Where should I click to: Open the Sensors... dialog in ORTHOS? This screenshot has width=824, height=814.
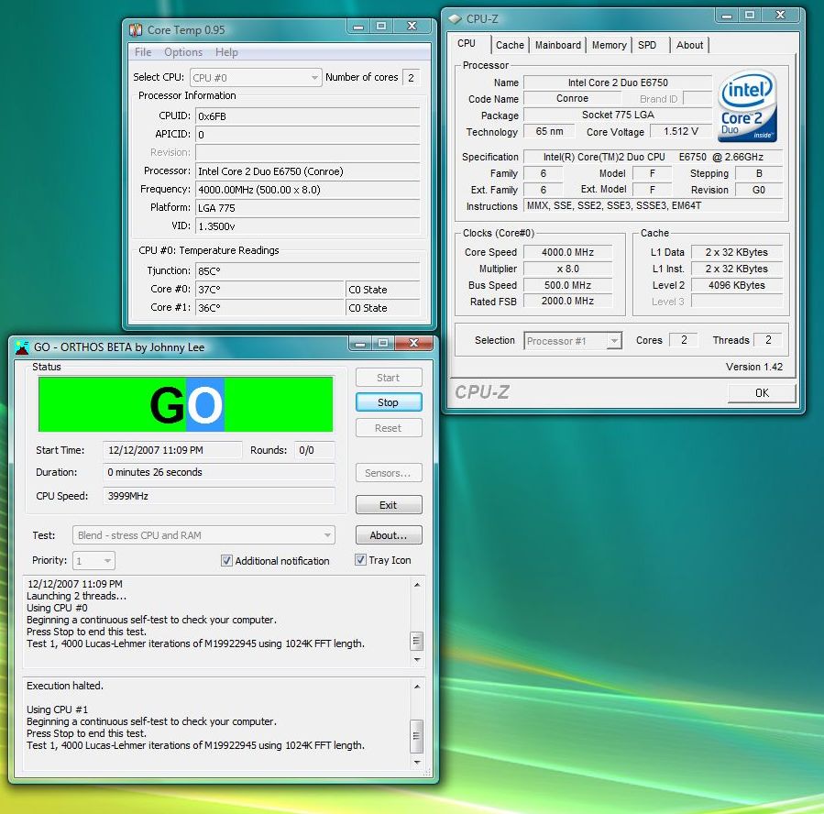click(389, 473)
